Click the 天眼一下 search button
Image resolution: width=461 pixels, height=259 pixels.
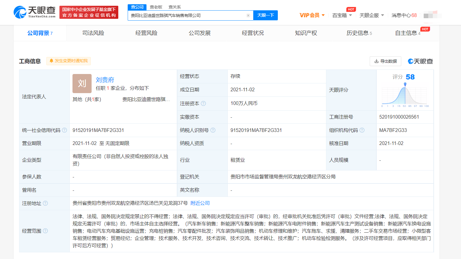(265, 15)
